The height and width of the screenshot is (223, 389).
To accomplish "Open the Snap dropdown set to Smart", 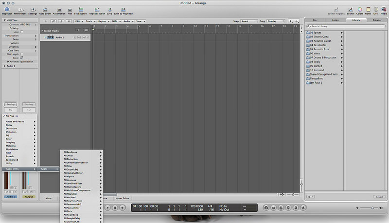I will tap(248, 21).
